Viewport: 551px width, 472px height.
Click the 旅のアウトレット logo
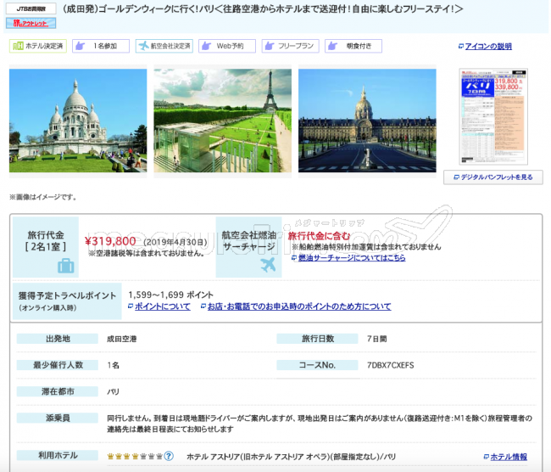[31, 23]
